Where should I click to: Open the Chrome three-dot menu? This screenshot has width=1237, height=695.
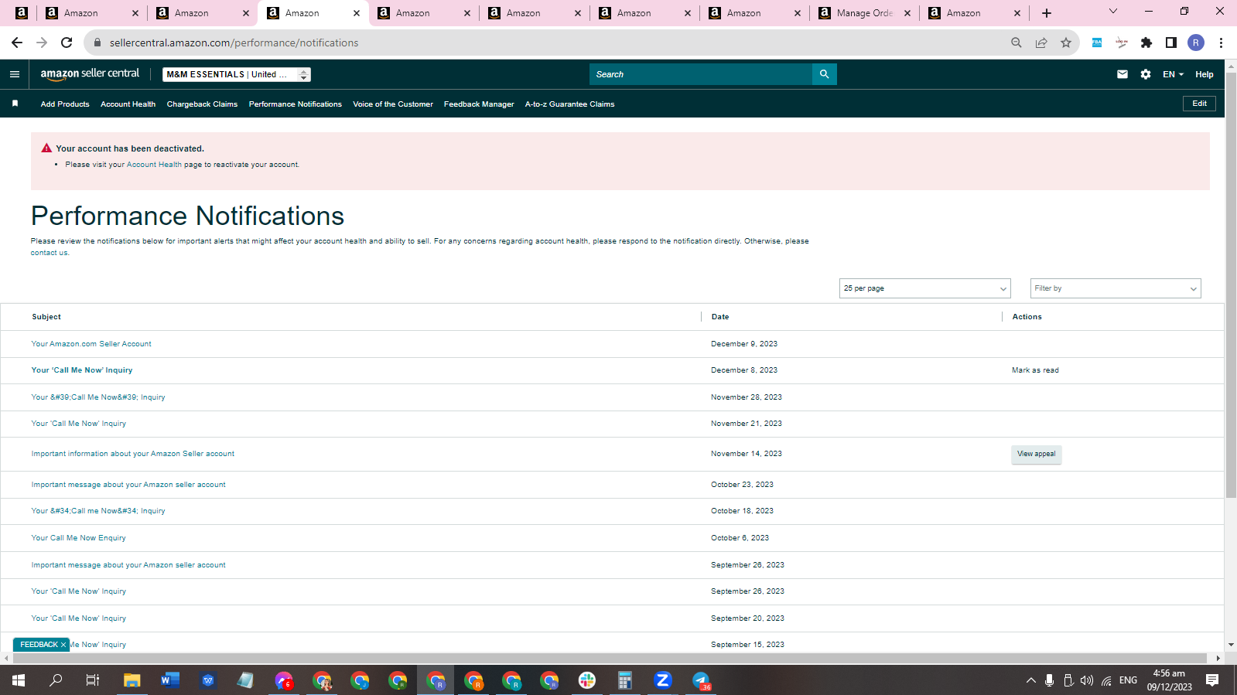click(1221, 43)
